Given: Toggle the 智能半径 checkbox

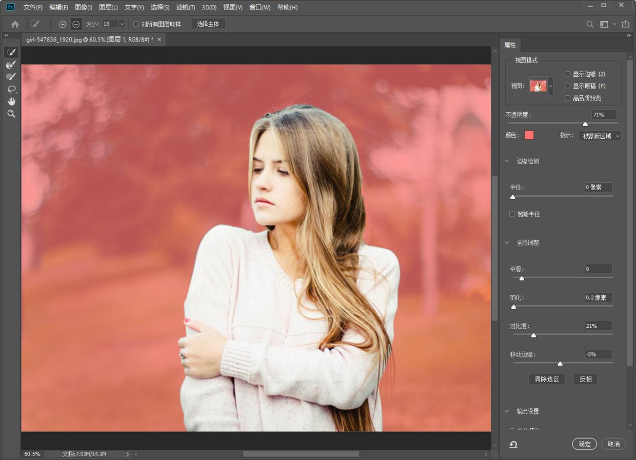Looking at the screenshot, I should point(512,214).
